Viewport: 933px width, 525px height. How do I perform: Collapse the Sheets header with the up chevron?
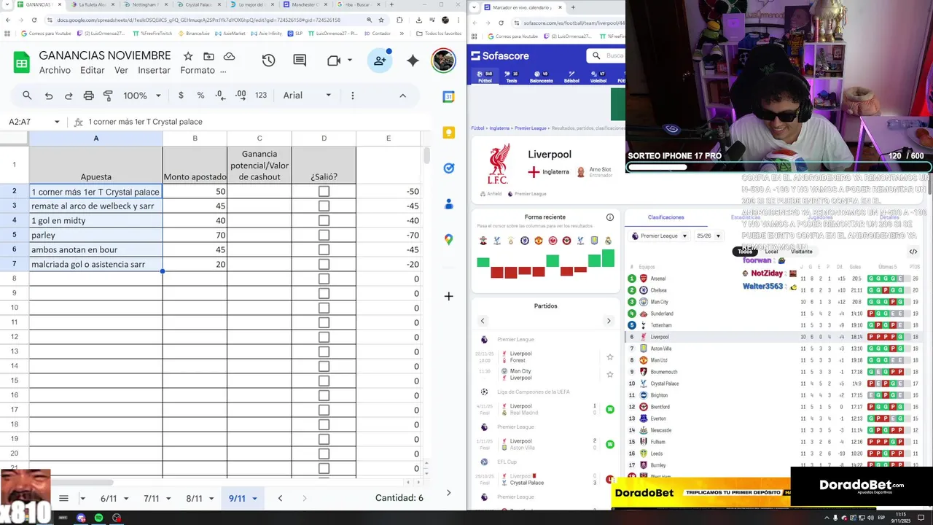(402, 96)
